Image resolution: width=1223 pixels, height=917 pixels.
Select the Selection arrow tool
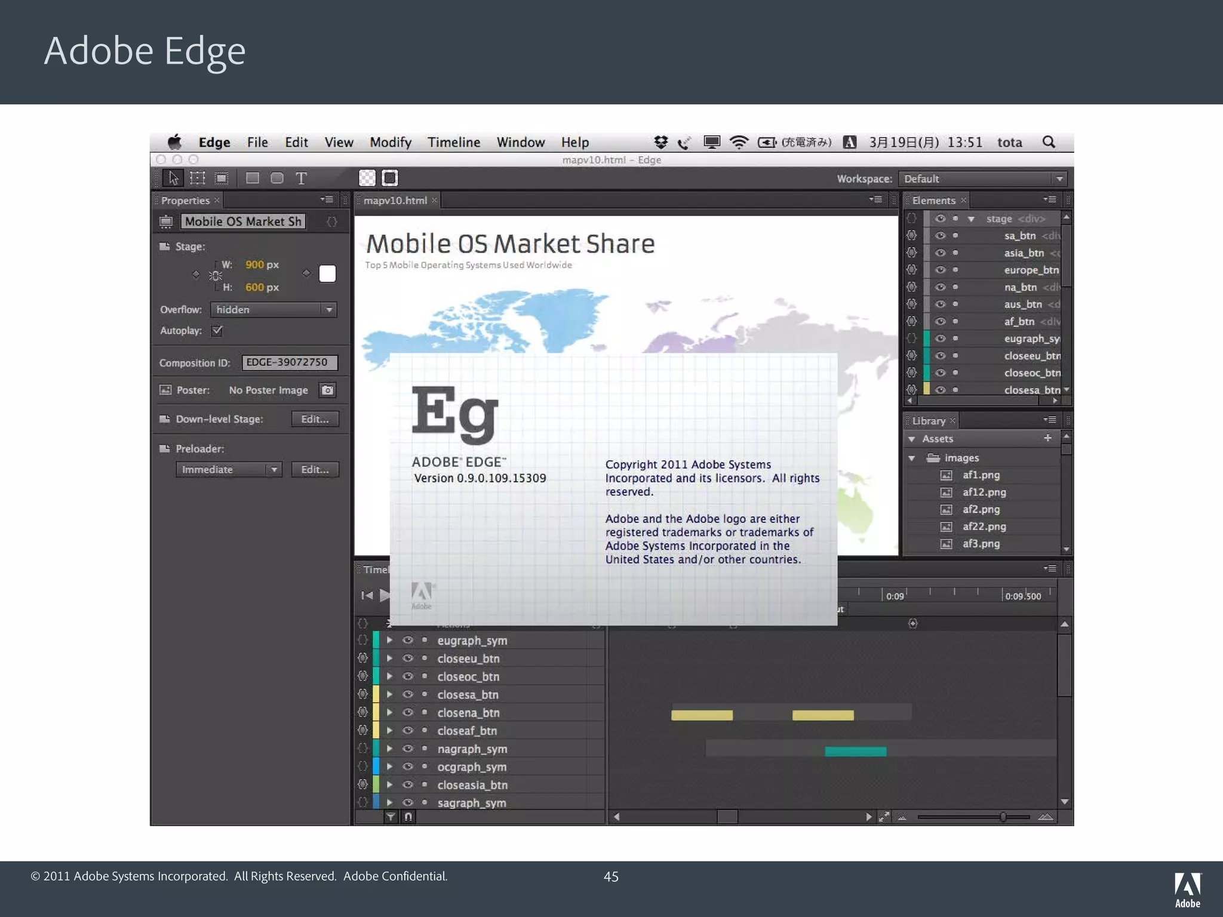(173, 178)
